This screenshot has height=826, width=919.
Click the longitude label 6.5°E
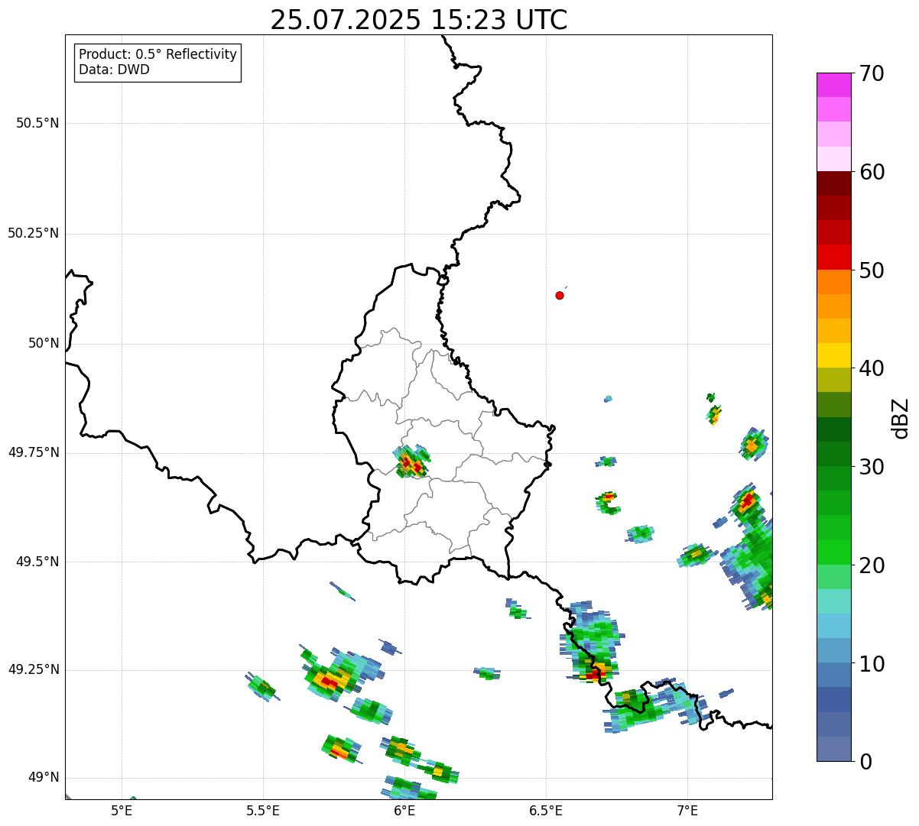coord(546,810)
